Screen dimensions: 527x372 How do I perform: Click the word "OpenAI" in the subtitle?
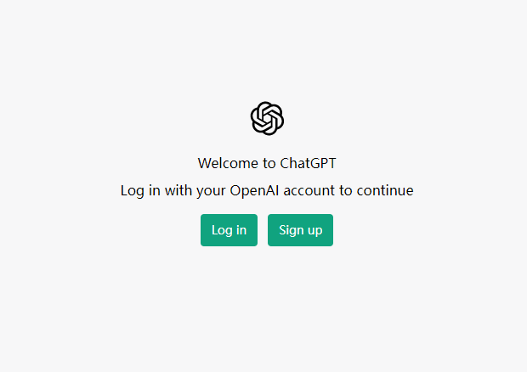pos(254,191)
